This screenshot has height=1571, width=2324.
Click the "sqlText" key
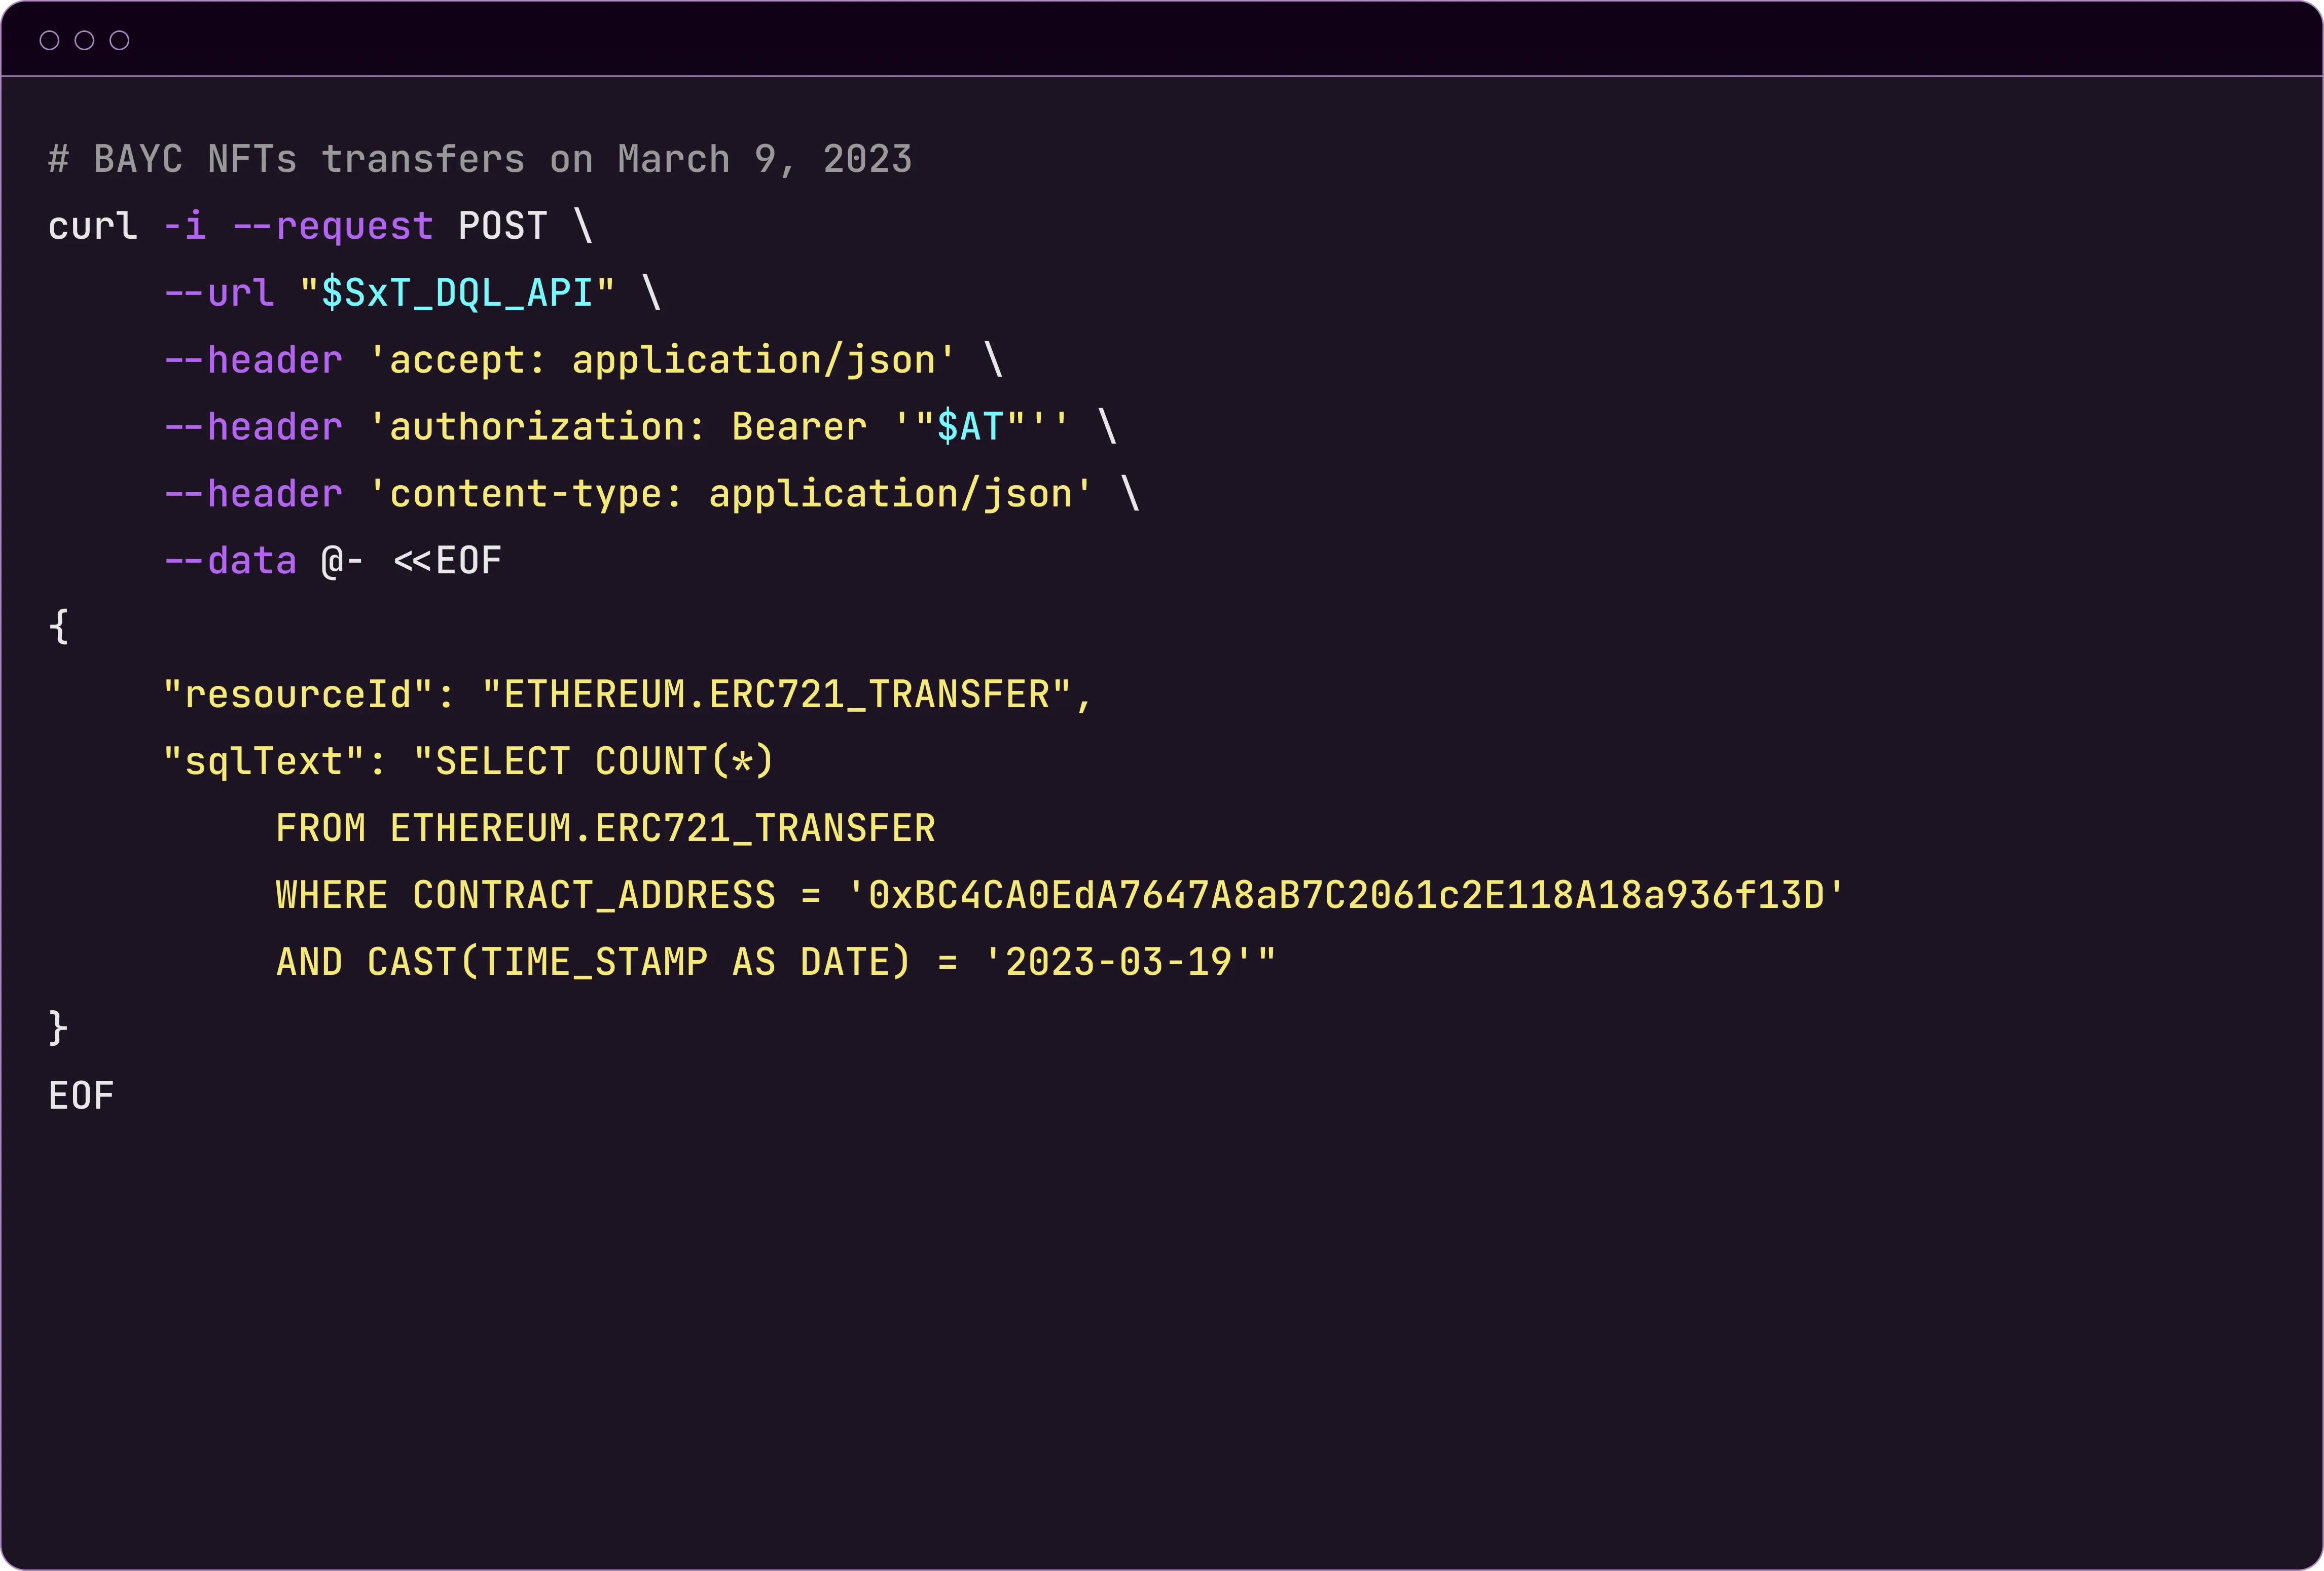[x=263, y=762]
